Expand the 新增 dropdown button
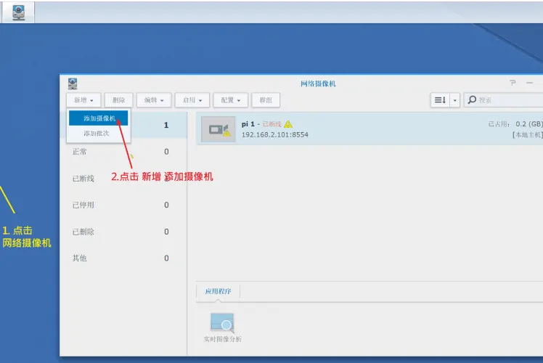The image size is (543, 363). 83,100
